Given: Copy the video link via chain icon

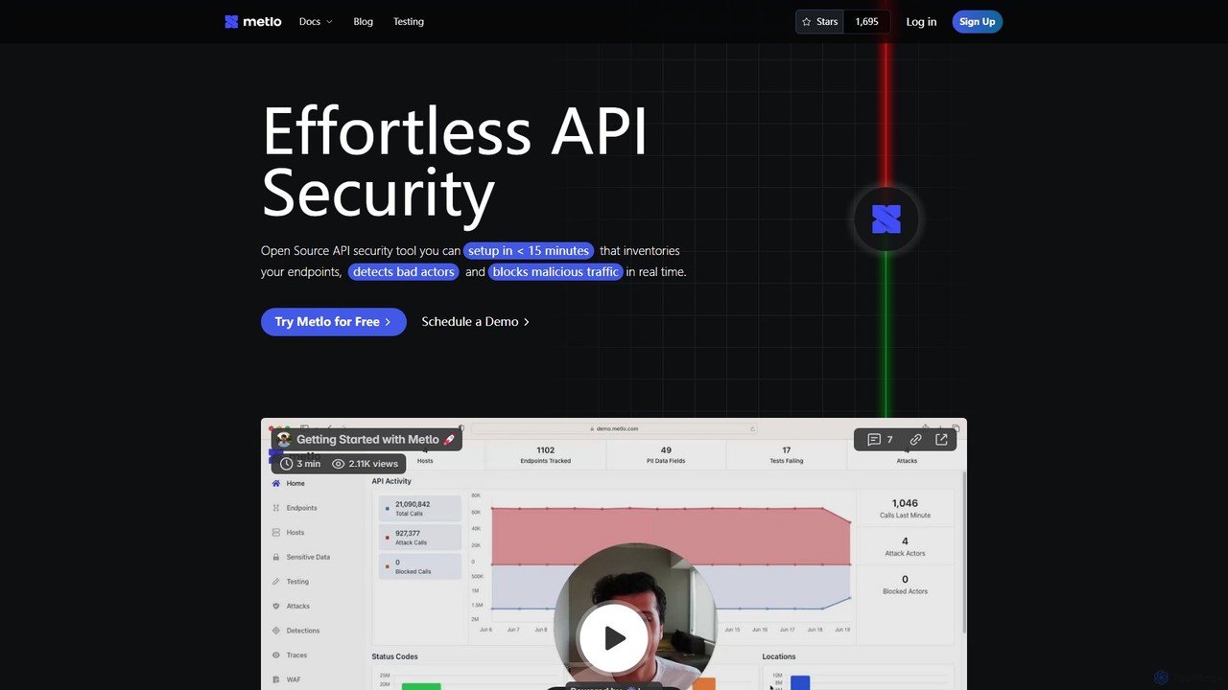Looking at the screenshot, I should click(x=915, y=439).
